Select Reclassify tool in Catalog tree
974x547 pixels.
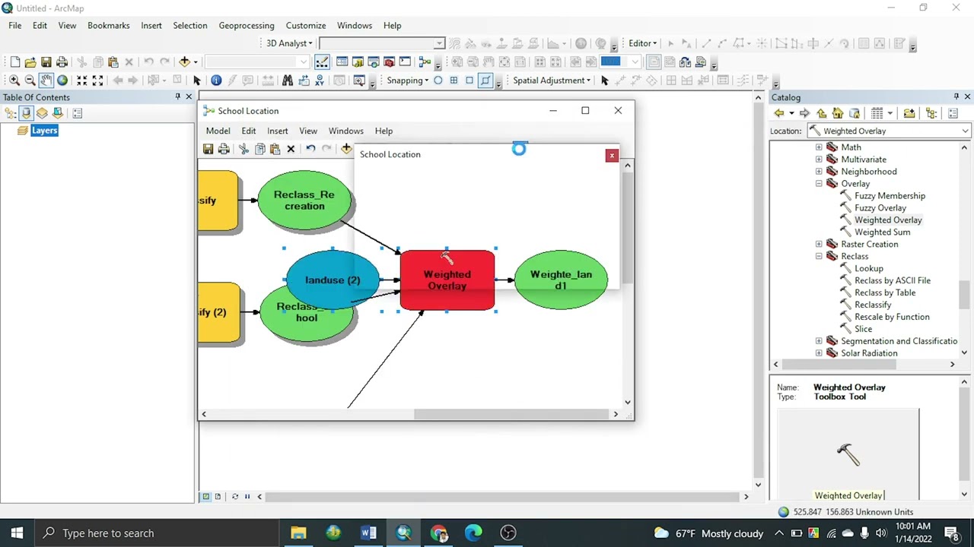point(873,305)
